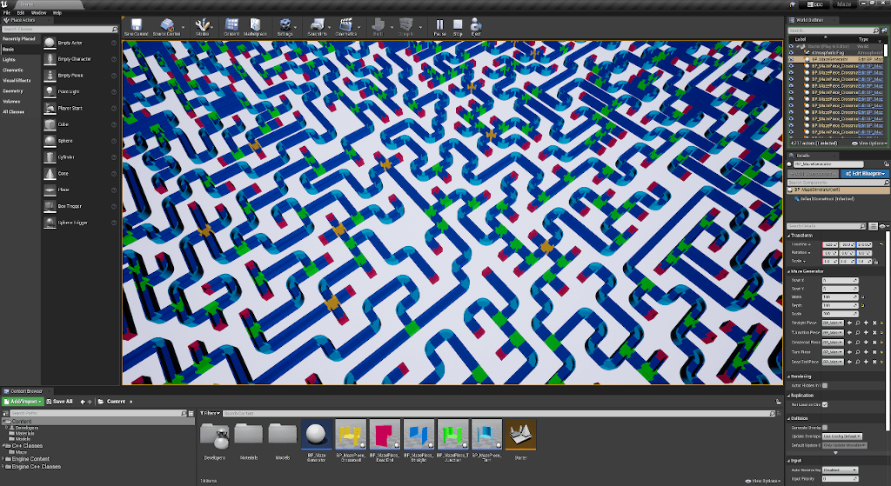Open the Marketplace from the toolbar

tap(256, 27)
